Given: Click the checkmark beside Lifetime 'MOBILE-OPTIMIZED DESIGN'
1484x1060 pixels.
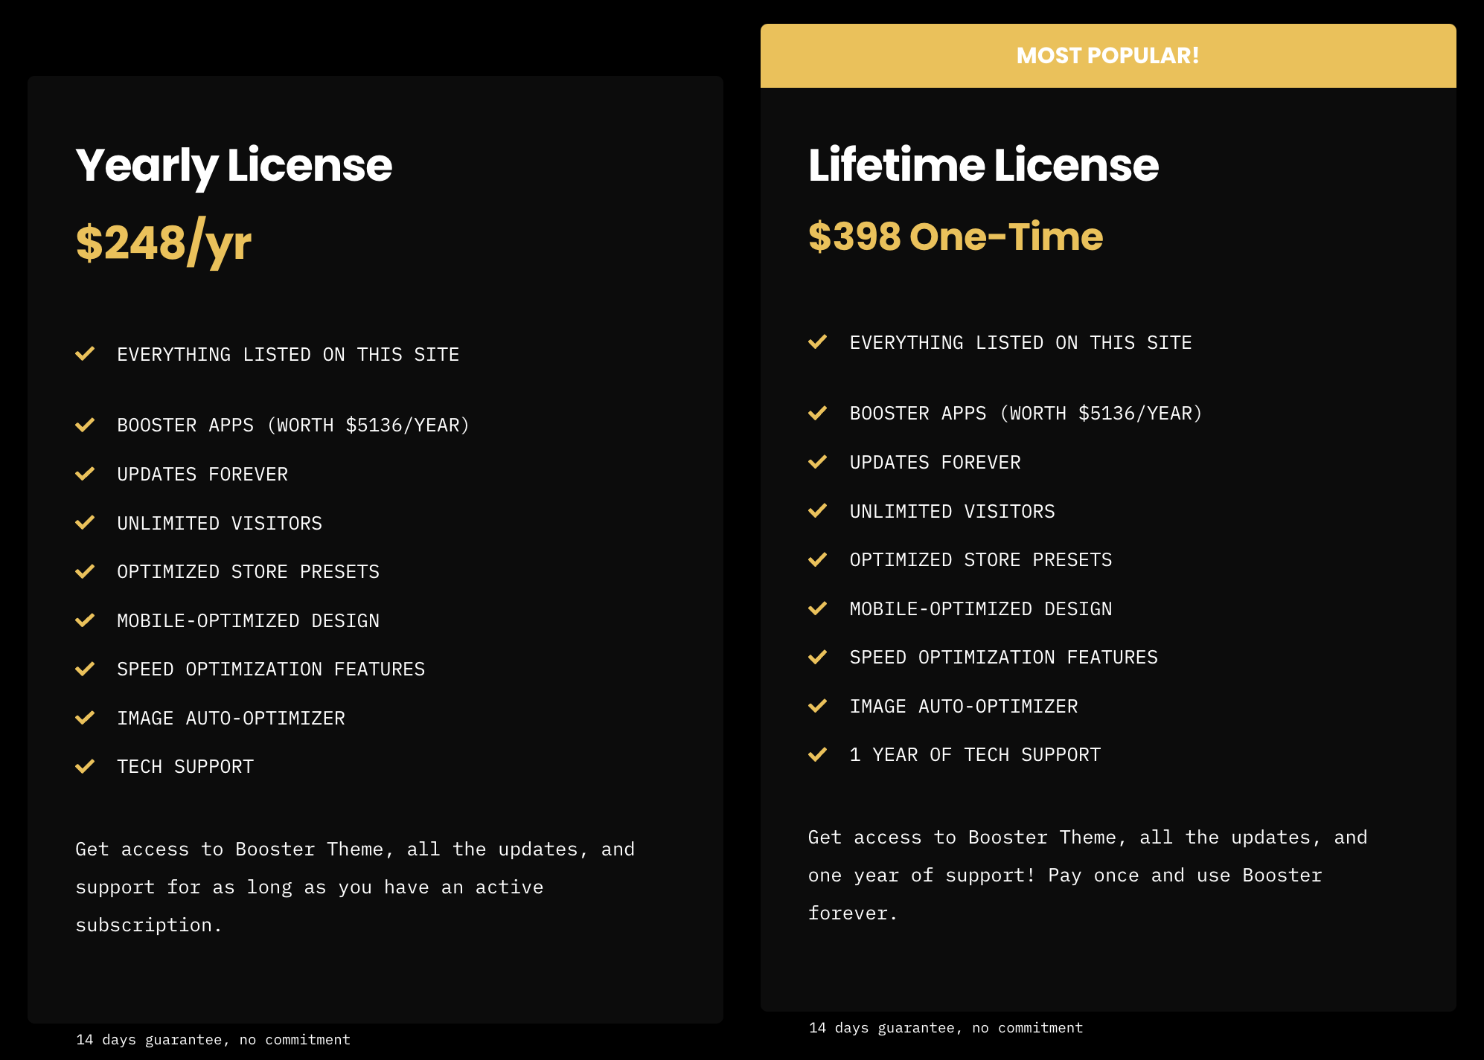Looking at the screenshot, I should pos(818,608).
